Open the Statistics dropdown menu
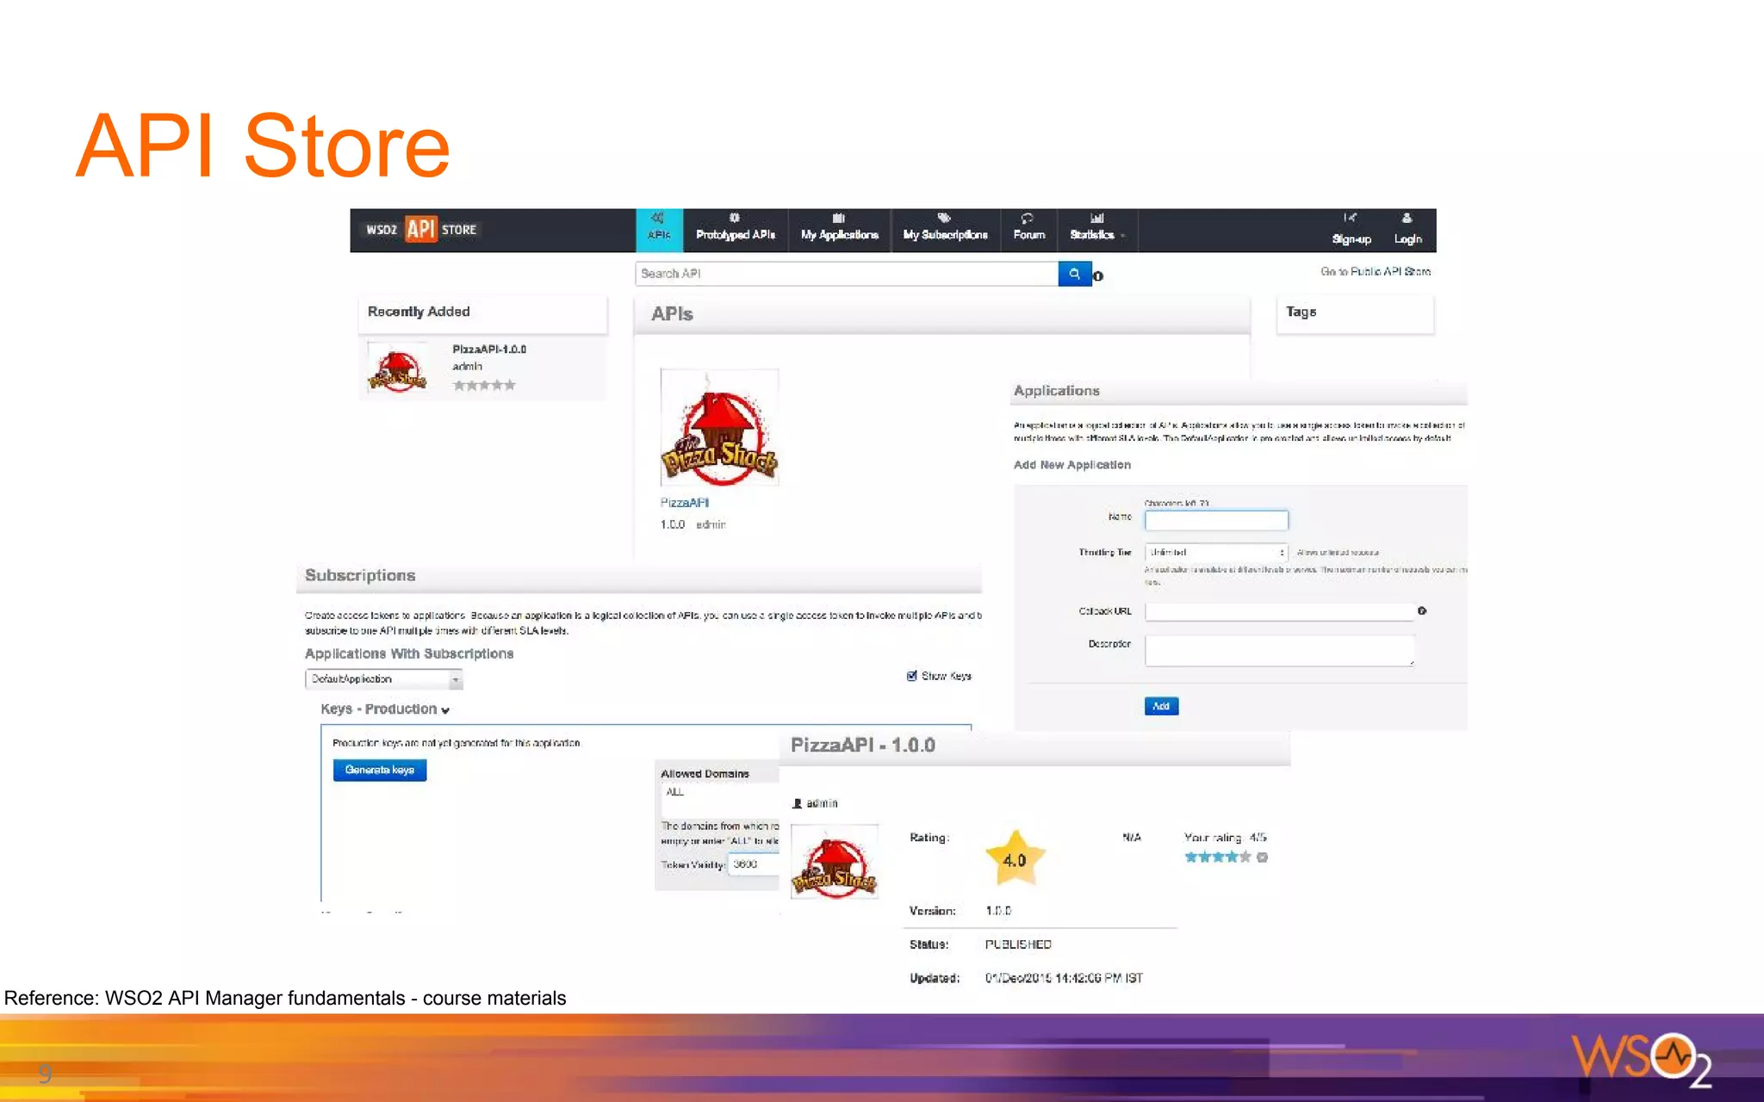This screenshot has height=1102, width=1764. click(1096, 230)
